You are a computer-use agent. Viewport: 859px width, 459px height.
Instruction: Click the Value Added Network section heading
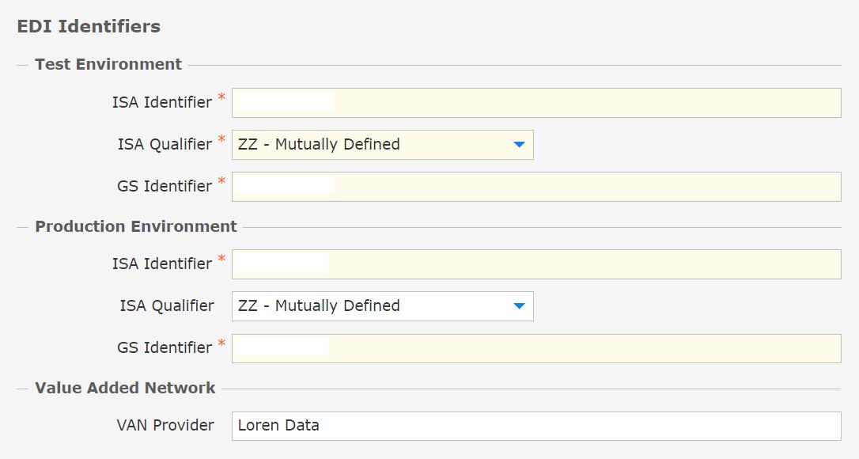(x=125, y=389)
